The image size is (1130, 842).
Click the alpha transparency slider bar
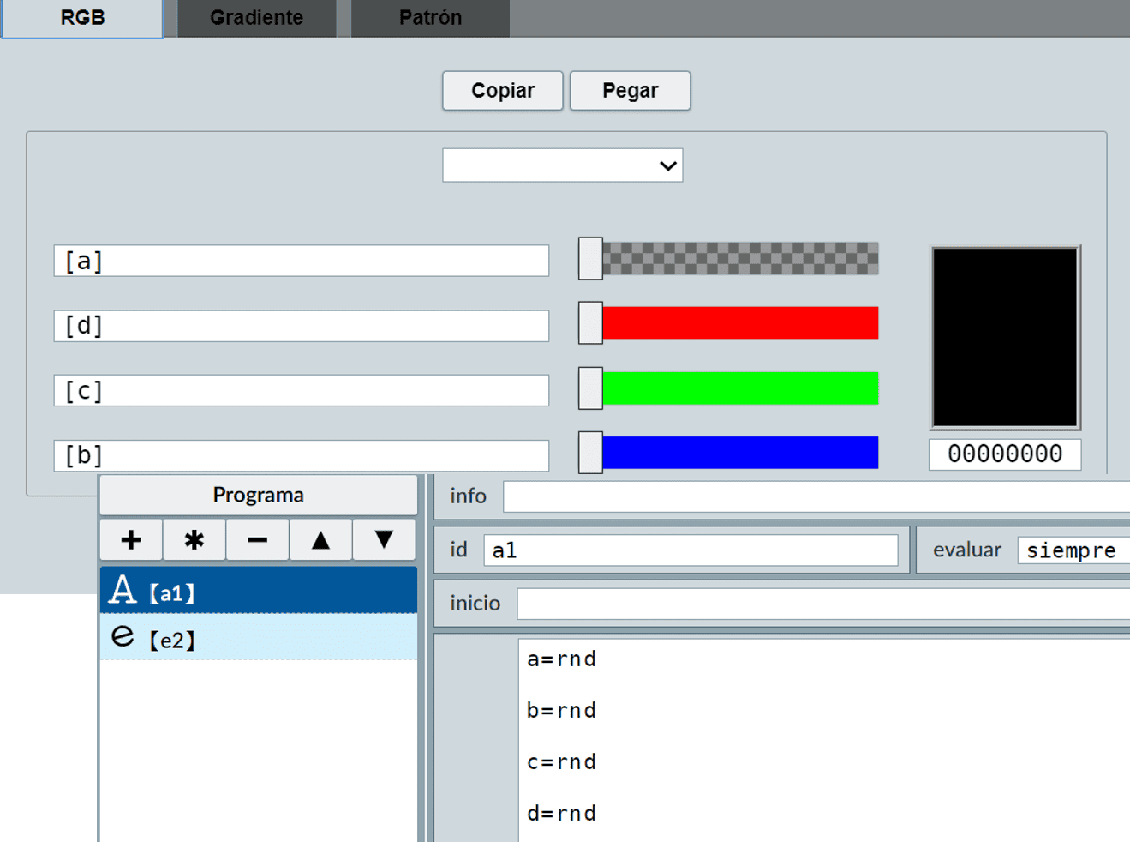pyautogui.click(x=739, y=259)
